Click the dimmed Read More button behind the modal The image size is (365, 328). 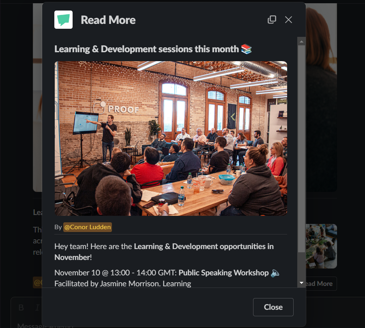321,283
